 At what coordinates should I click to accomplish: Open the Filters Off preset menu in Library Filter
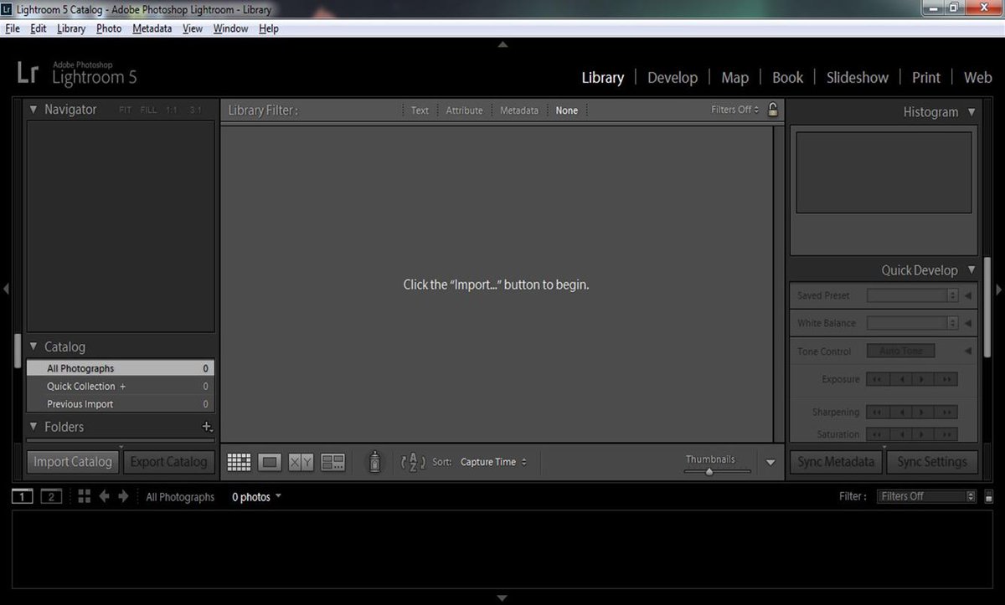[x=735, y=110]
